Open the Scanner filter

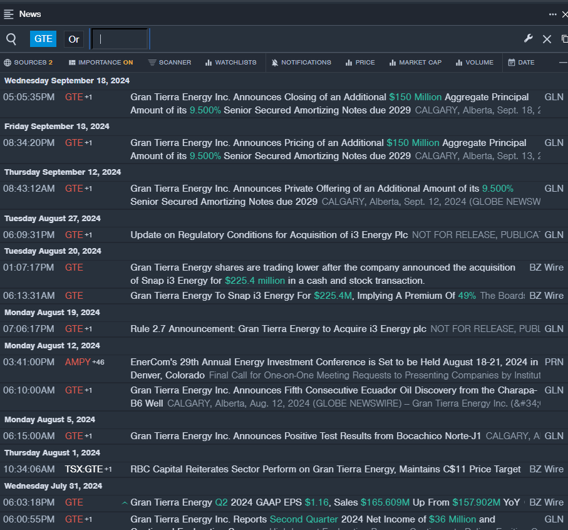[170, 63]
